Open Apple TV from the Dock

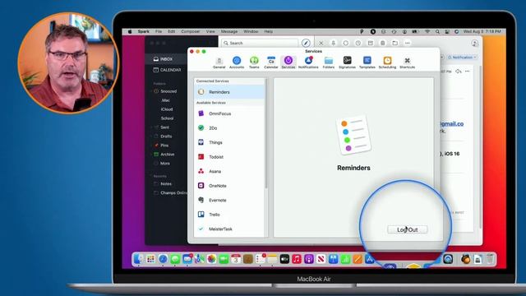coord(284,259)
